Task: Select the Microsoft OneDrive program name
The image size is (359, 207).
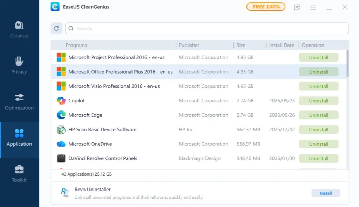Action: (90, 144)
